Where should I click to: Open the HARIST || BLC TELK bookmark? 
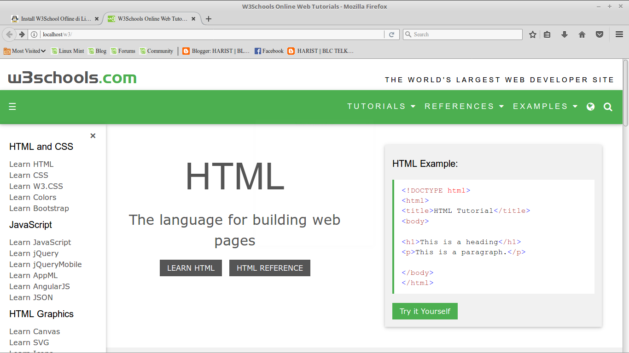pos(320,51)
